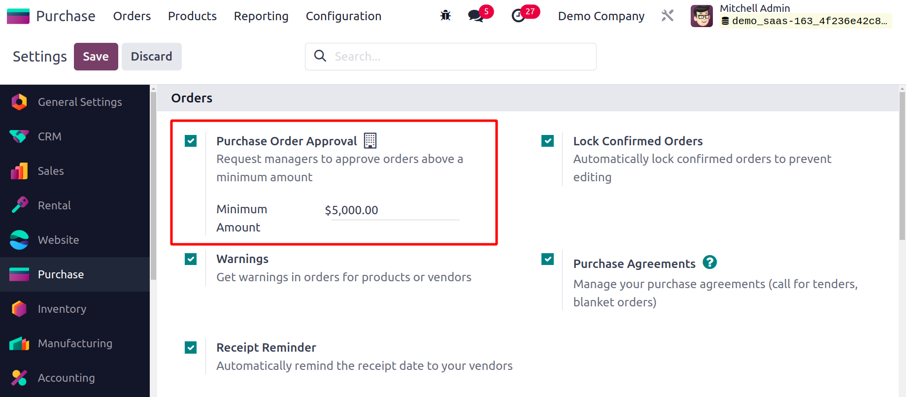Uncheck the Purchase Order Approval checkbox
The height and width of the screenshot is (397, 906).
191,141
